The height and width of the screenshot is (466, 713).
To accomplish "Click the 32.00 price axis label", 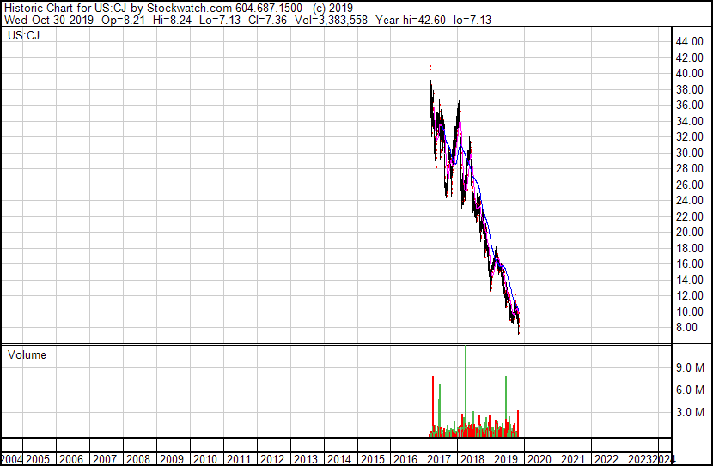I will [689, 137].
